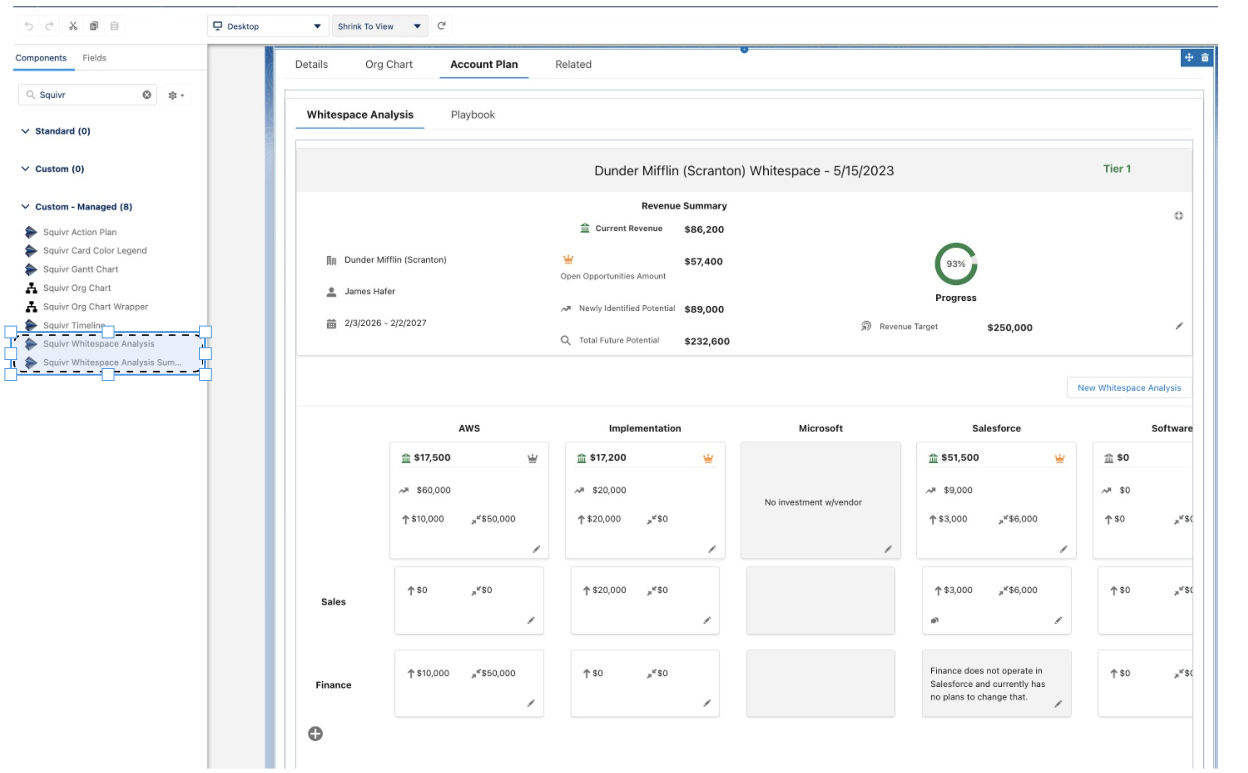
Task: Edit the AWS $17,500 summary card
Action: tap(536, 549)
